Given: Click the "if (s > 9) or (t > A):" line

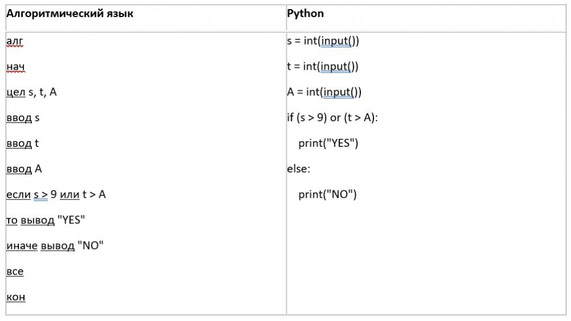Looking at the screenshot, I should (x=333, y=118).
